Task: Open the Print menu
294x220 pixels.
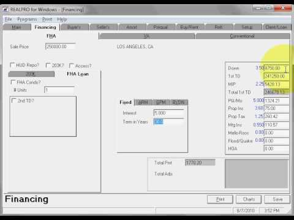Action: 47,20
